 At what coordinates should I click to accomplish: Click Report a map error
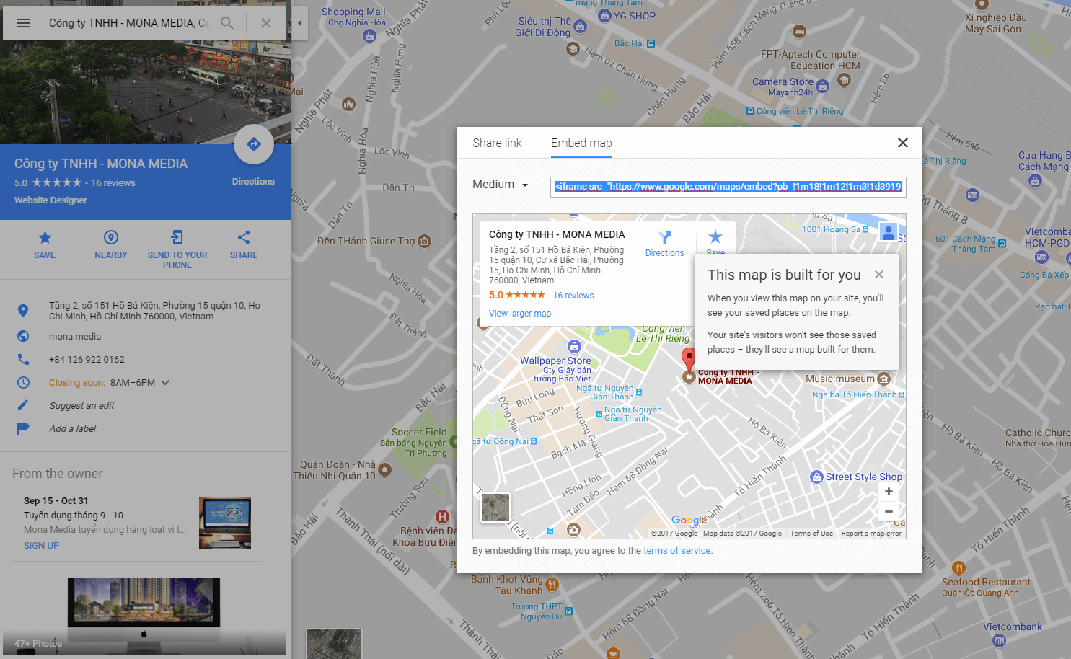(x=871, y=534)
